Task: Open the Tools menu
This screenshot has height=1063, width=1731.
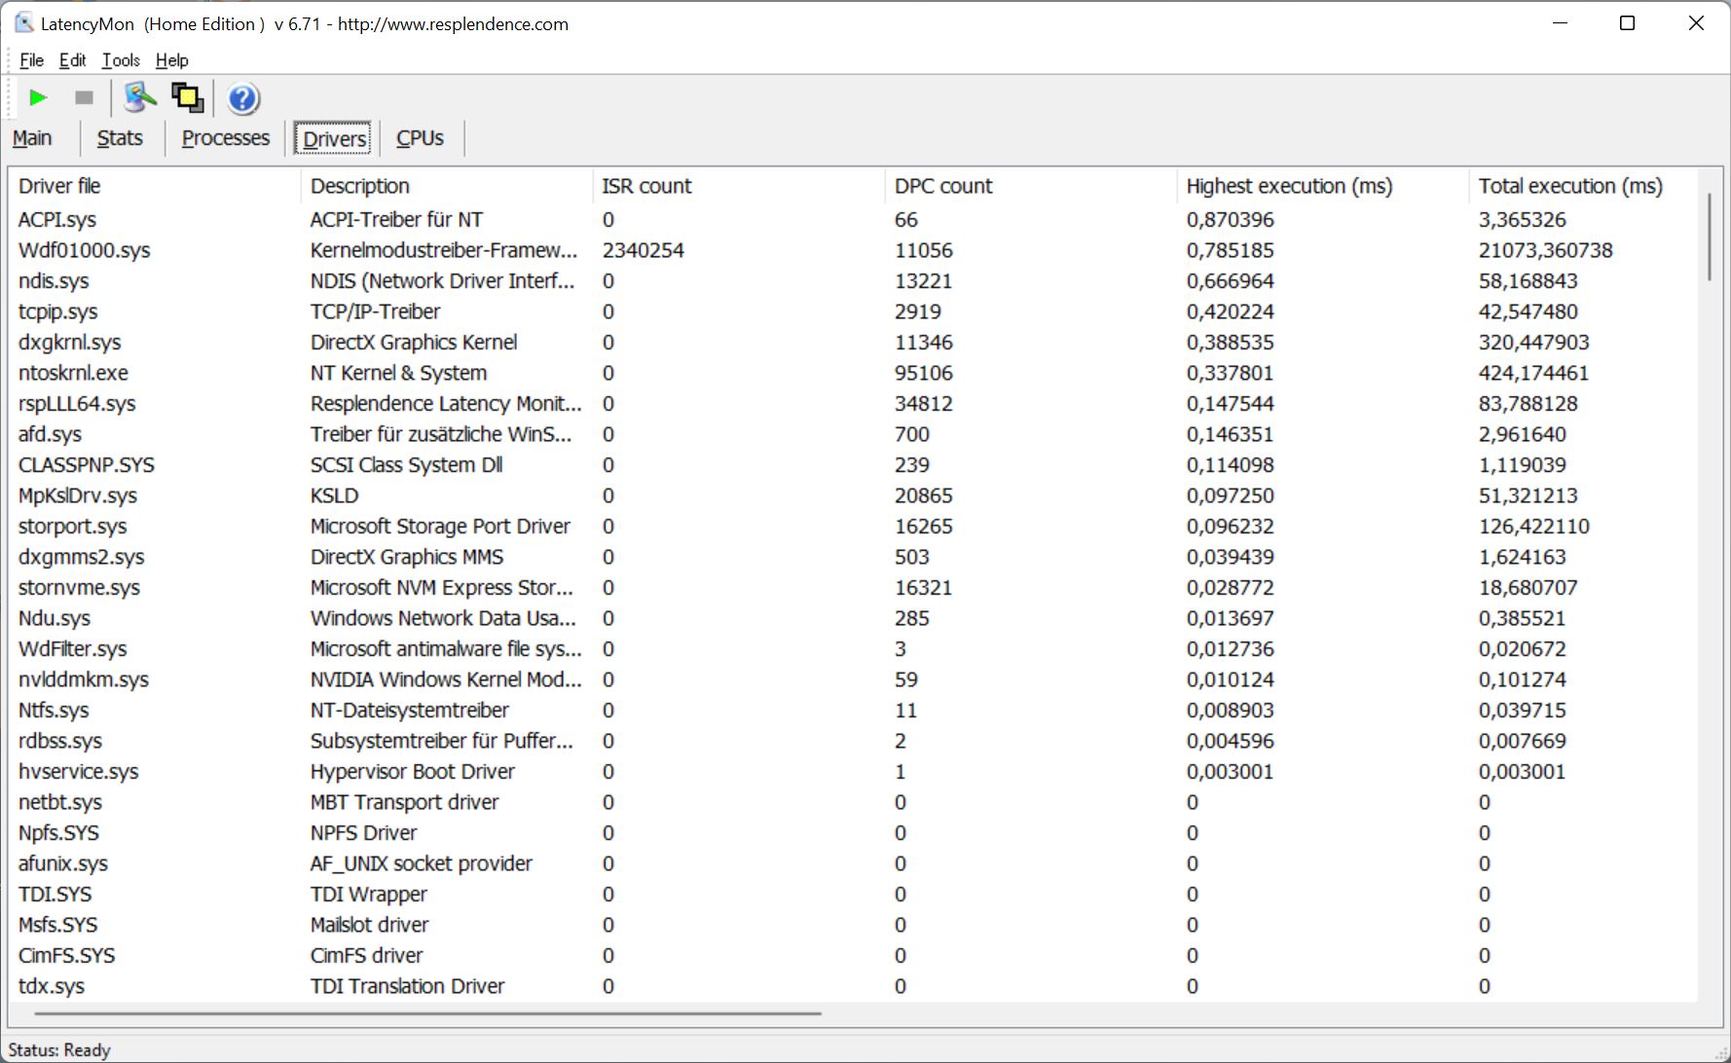Action: click(x=121, y=60)
